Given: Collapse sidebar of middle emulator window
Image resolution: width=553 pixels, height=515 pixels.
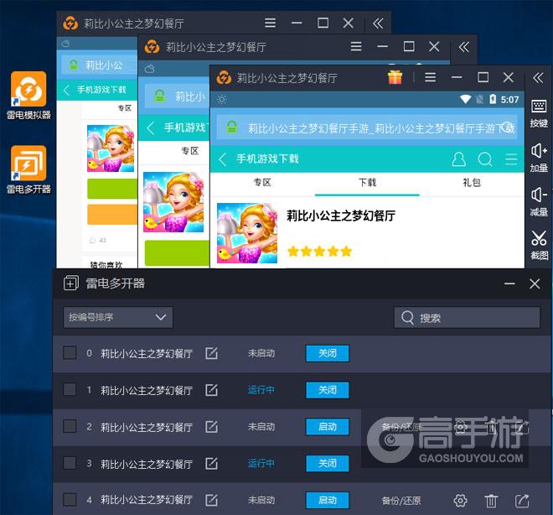Looking at the screenshot, I should [x=463, y=47].
